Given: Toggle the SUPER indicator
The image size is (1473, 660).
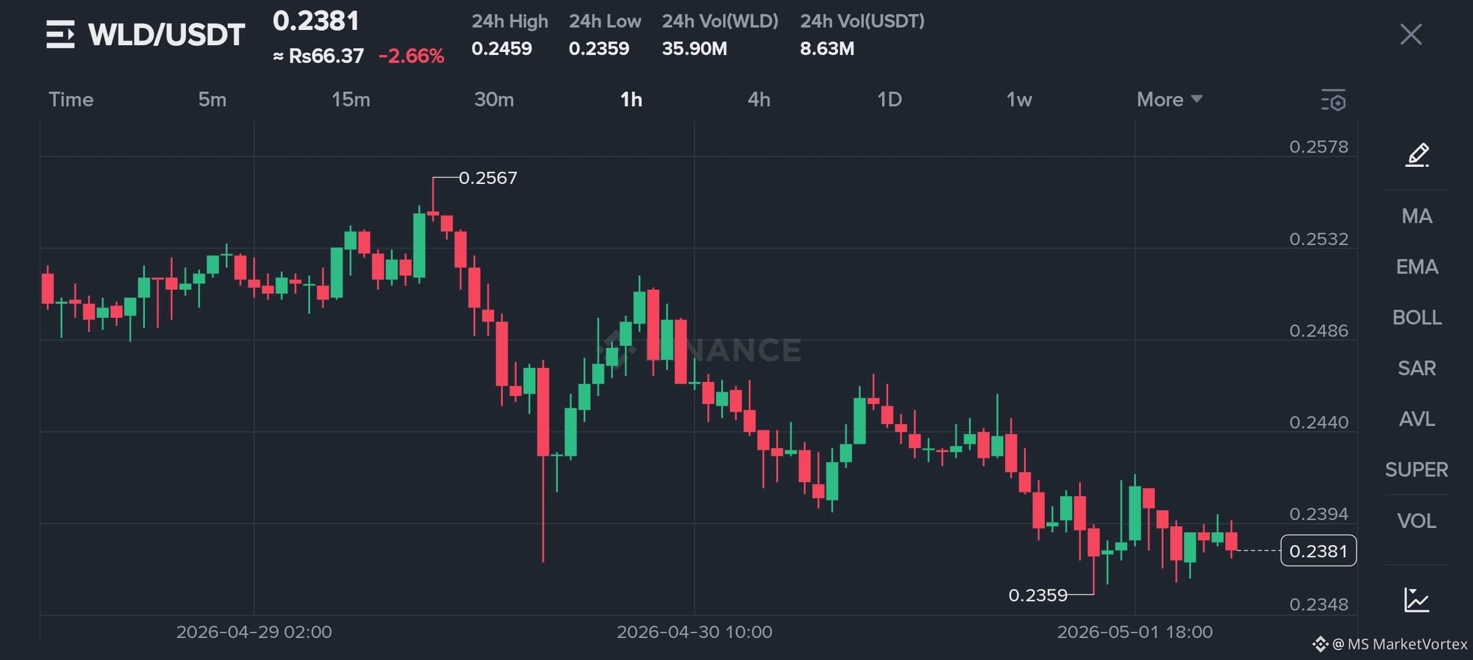Looking at the screenshot, I should click(1417, 469).
